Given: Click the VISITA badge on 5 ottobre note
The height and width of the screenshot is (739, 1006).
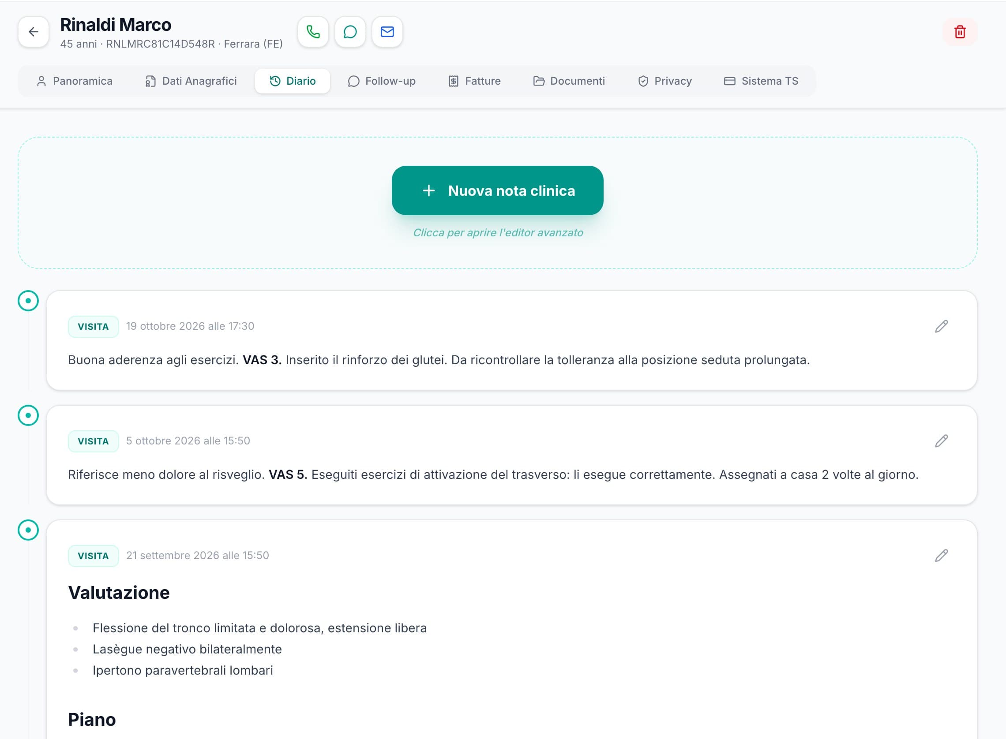Looking at the screenshot, I should coord(93,441).
